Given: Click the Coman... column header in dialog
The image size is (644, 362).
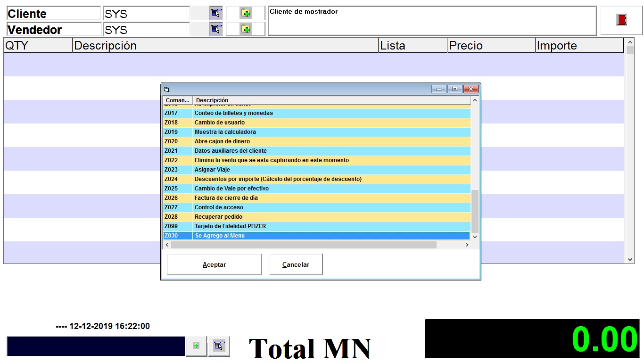Looking at the screenshot, I should pos(178,100).
